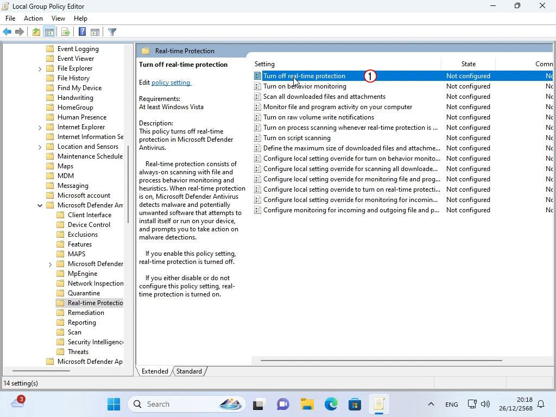Screen dimensions: 556x417
Task: Open Help via the question mark icon
Action: tap(82, 32)
